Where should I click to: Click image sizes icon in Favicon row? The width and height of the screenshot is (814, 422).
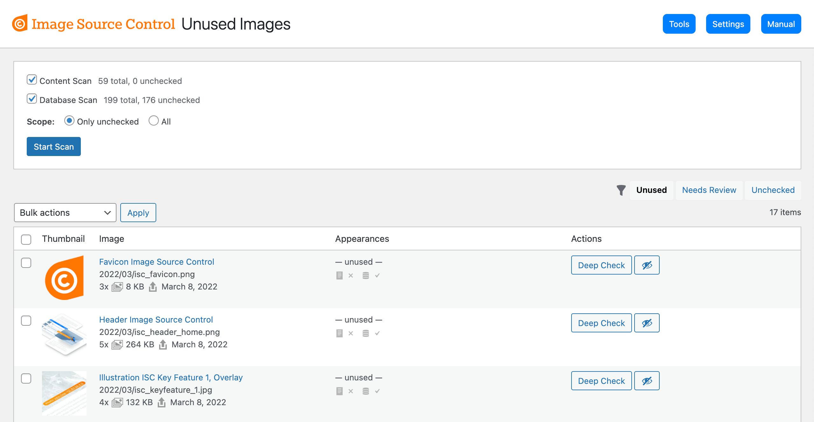point(117,287)
